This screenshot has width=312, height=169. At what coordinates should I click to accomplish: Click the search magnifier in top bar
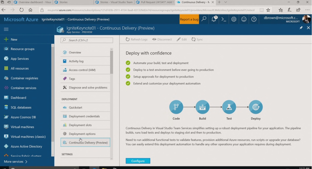click(x=204, y=19)
